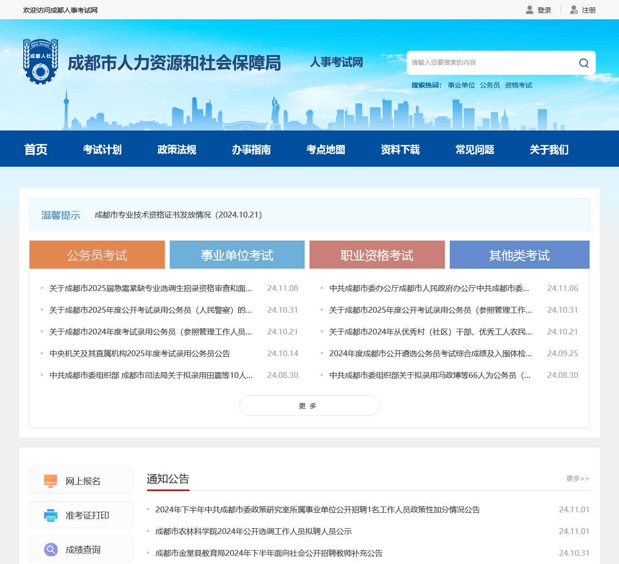Go to 考点地图 in the navigation menu
This screenshot has width=619, height=564.
[325, 149]
